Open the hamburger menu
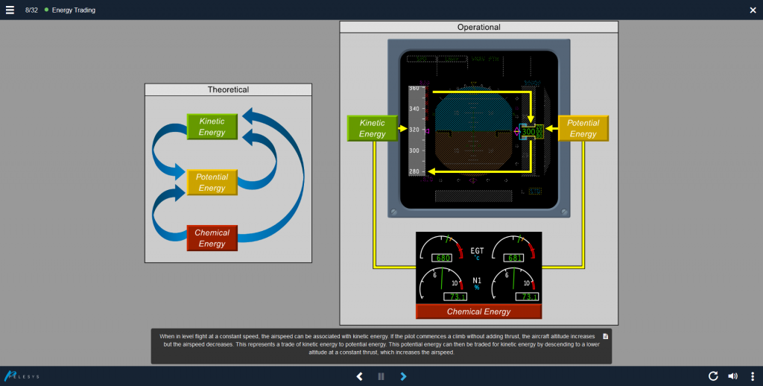The width and height of the screenshot is (763, 386). pyautogui.click(x=10, y=10)
